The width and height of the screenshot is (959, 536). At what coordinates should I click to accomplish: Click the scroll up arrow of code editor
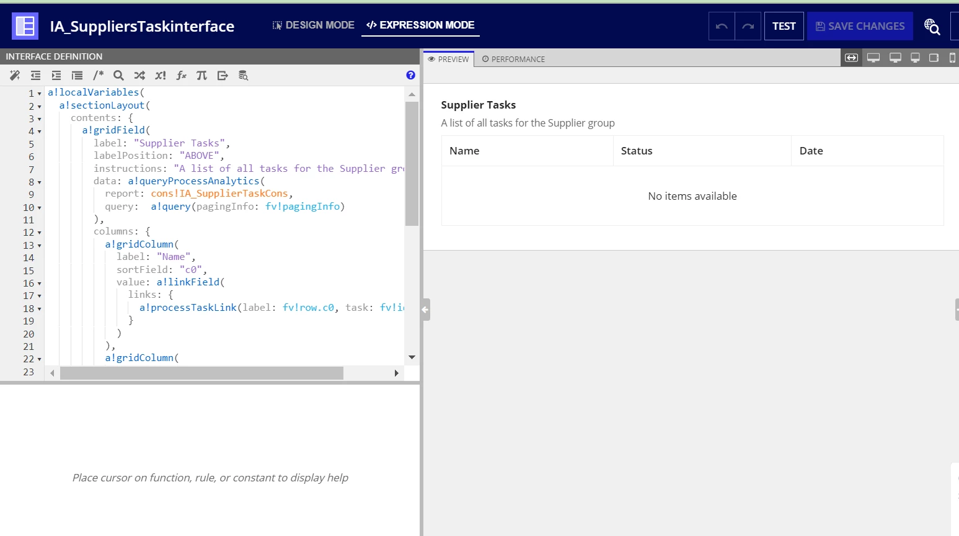point(412,94)
